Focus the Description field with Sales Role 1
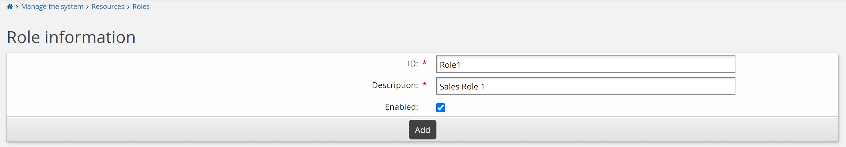 click(585, 86)
